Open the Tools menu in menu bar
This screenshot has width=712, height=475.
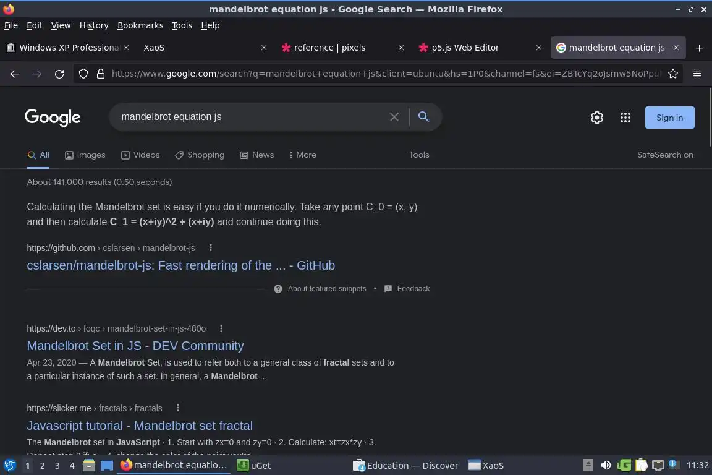[x=182, y=25]
